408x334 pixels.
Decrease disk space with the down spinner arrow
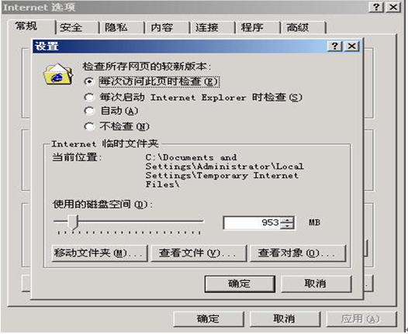pos(287,226)
